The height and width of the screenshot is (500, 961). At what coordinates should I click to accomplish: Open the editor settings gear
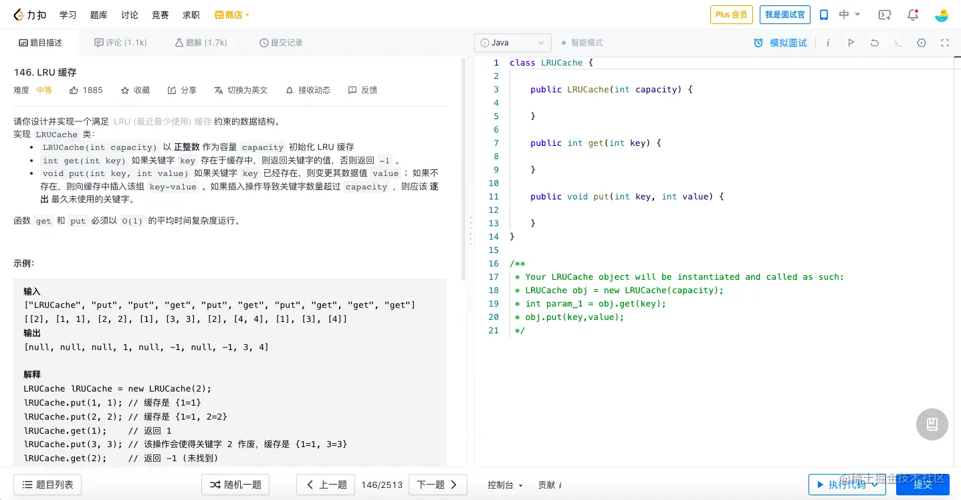tap(922, 43)
